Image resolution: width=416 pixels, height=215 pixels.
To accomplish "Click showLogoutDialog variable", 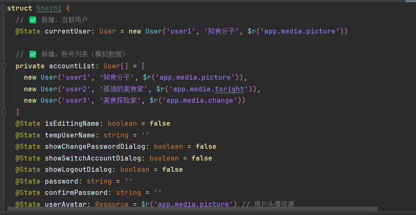I will coord(78,170).
